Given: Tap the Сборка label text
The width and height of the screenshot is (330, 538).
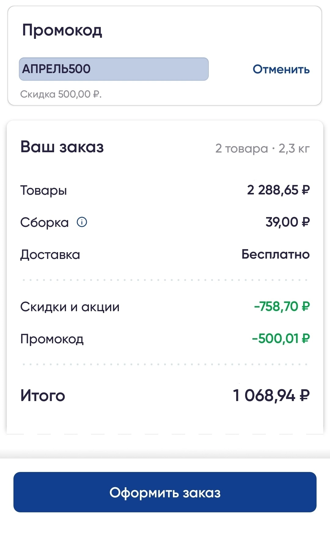Looking at the screenshot, I should [x=44, y=223].
